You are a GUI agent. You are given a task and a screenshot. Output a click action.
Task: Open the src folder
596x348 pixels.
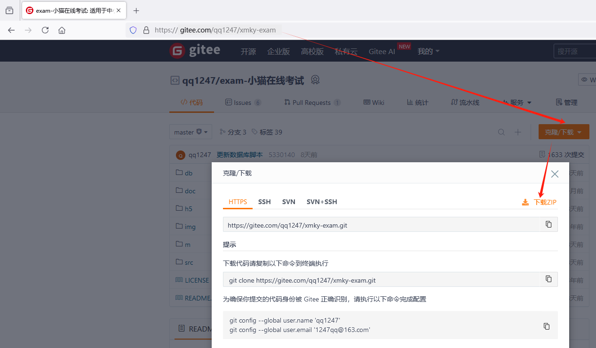tap(189, 262)
